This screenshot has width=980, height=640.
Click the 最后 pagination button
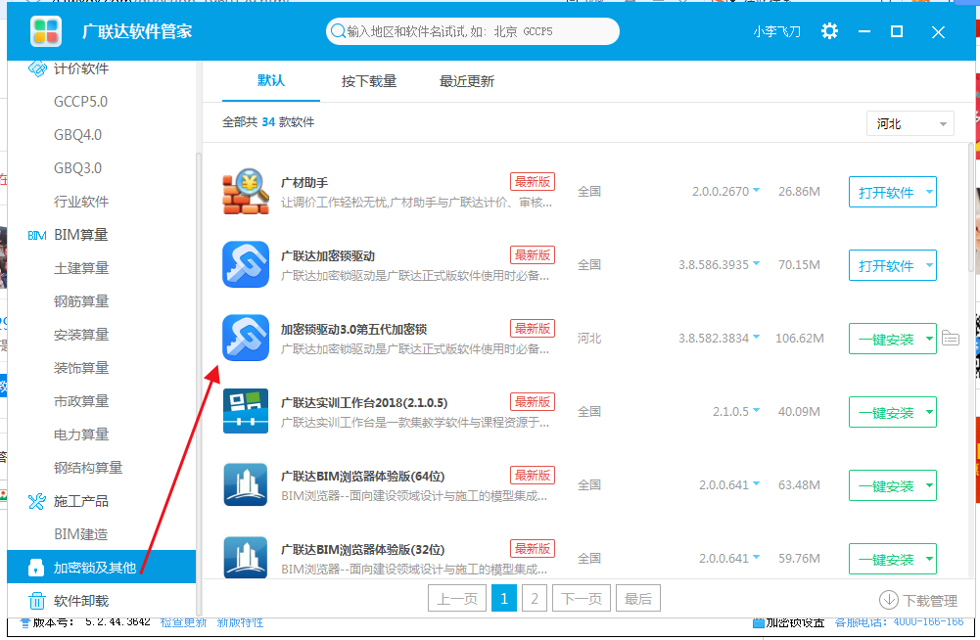pos(638,599)
